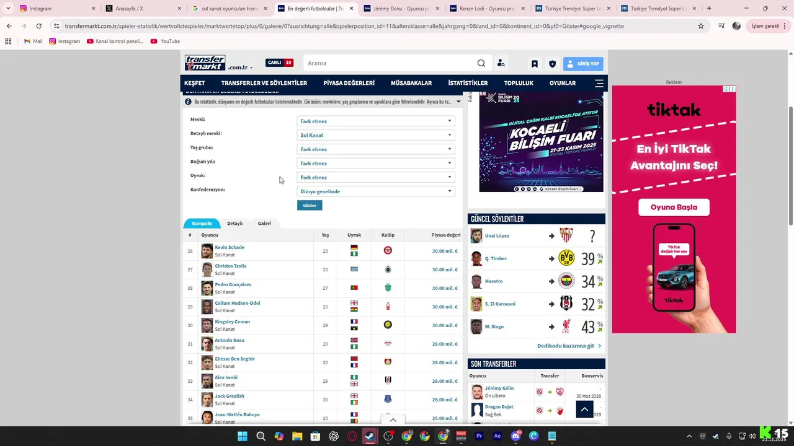Click the search magnifier icon
Screen dimensions: 794x446
click(481, 63)
